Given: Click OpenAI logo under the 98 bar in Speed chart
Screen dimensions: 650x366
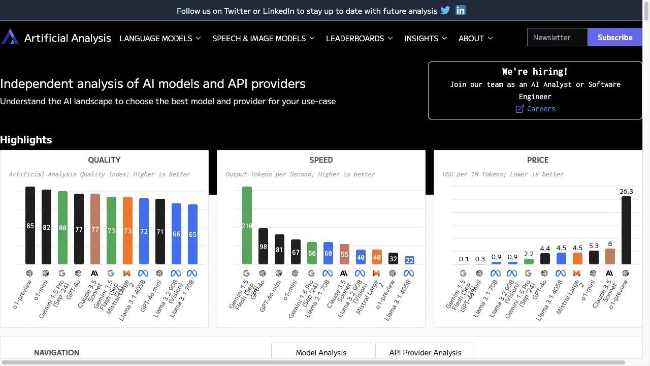Looking at the screenshot, I should pos(263,273).
